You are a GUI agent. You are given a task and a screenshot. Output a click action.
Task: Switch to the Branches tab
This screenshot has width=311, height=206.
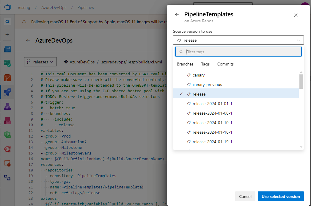coord(185,64)
